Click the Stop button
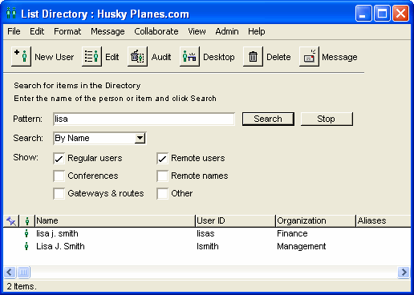 327,119
